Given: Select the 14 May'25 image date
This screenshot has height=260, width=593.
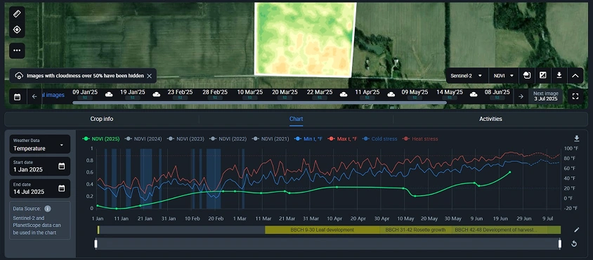Looking at the screenshot, I should (x=450, y=94).
